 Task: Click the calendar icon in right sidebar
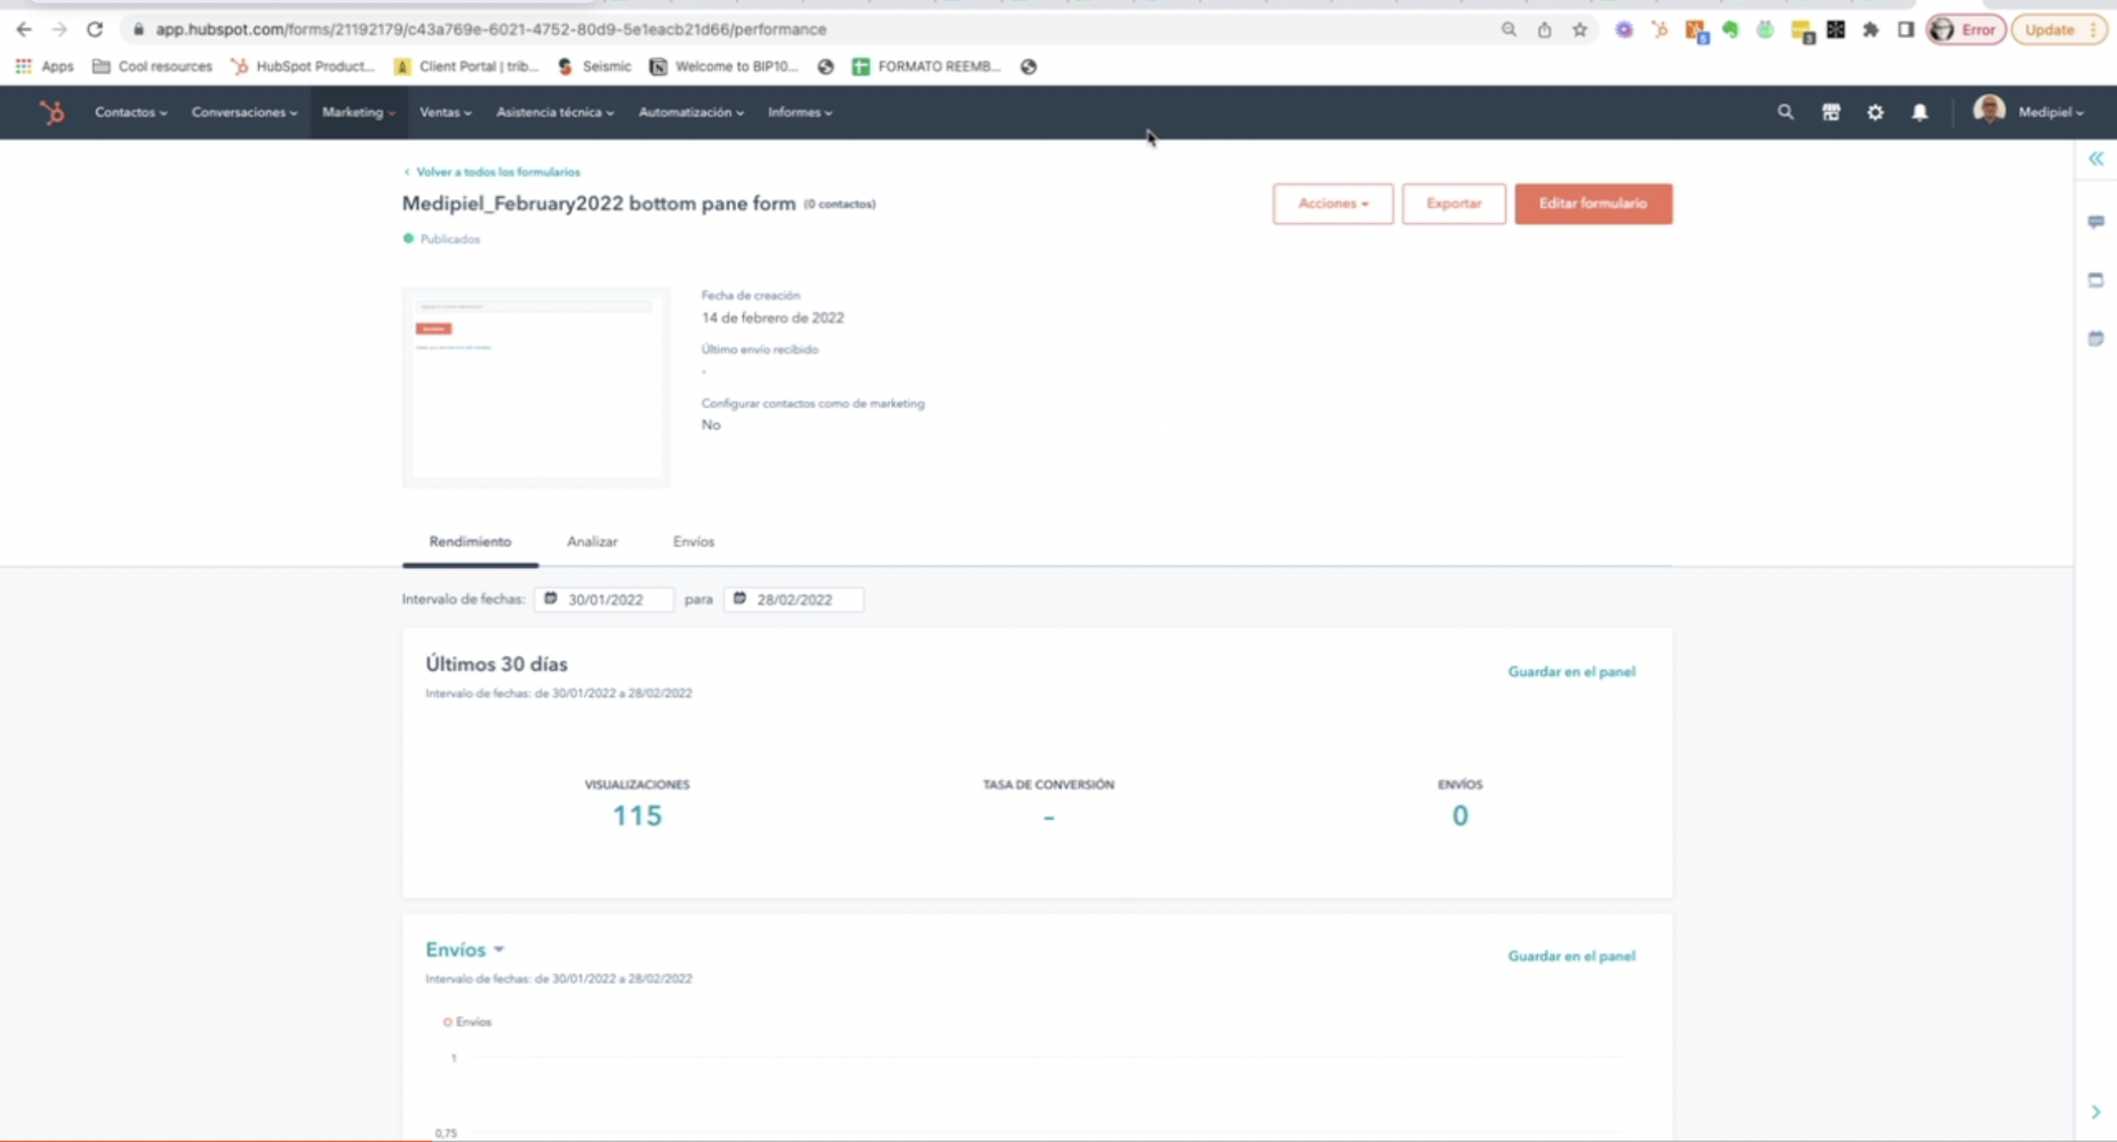2096,339
